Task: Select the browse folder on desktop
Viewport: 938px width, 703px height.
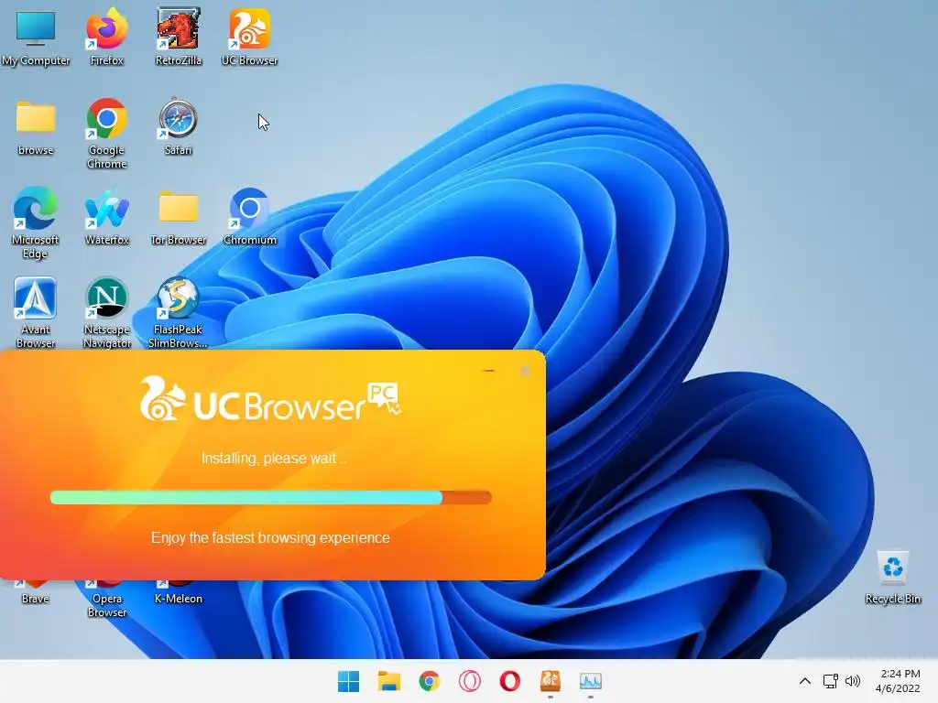Action: 36,127
